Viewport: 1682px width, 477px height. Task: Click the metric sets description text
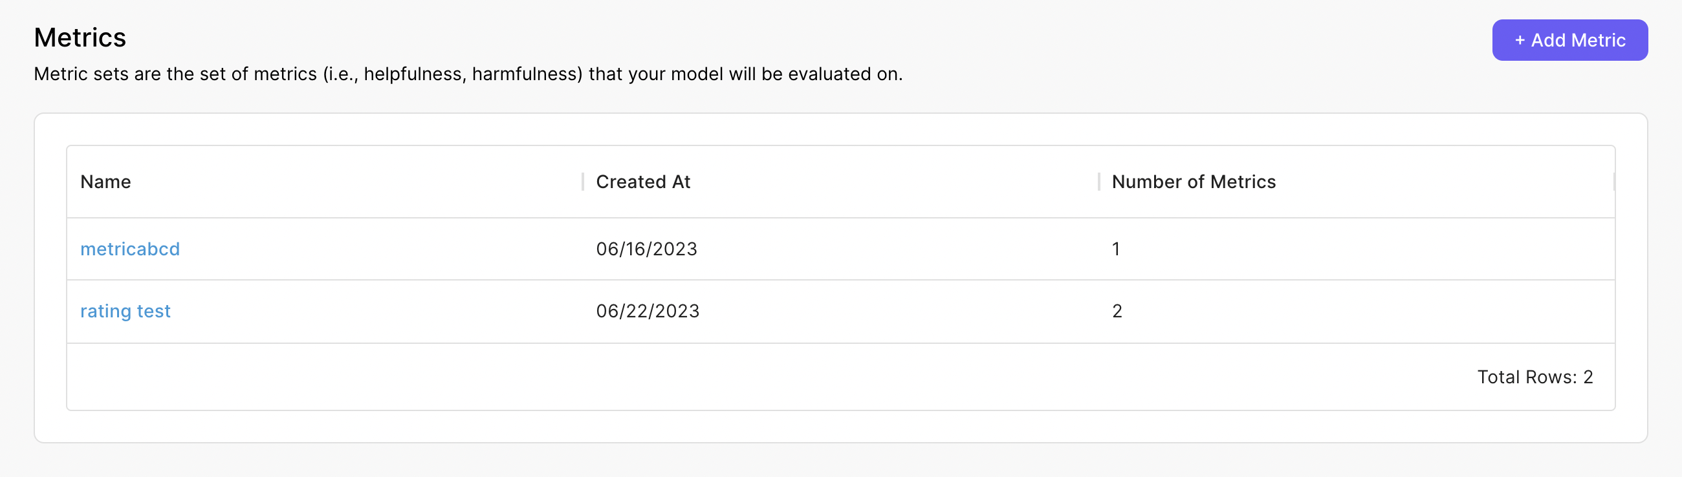click(468, 74)
